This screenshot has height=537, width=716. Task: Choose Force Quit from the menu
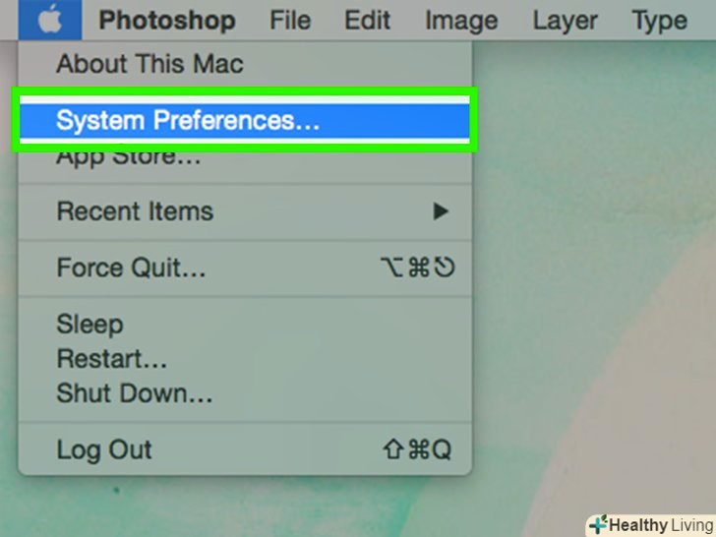point(131,268)
